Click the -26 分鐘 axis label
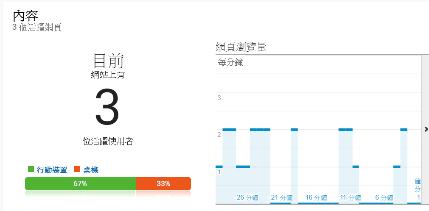The height and width of the screenshot is (211, 429). click(247, 197)
